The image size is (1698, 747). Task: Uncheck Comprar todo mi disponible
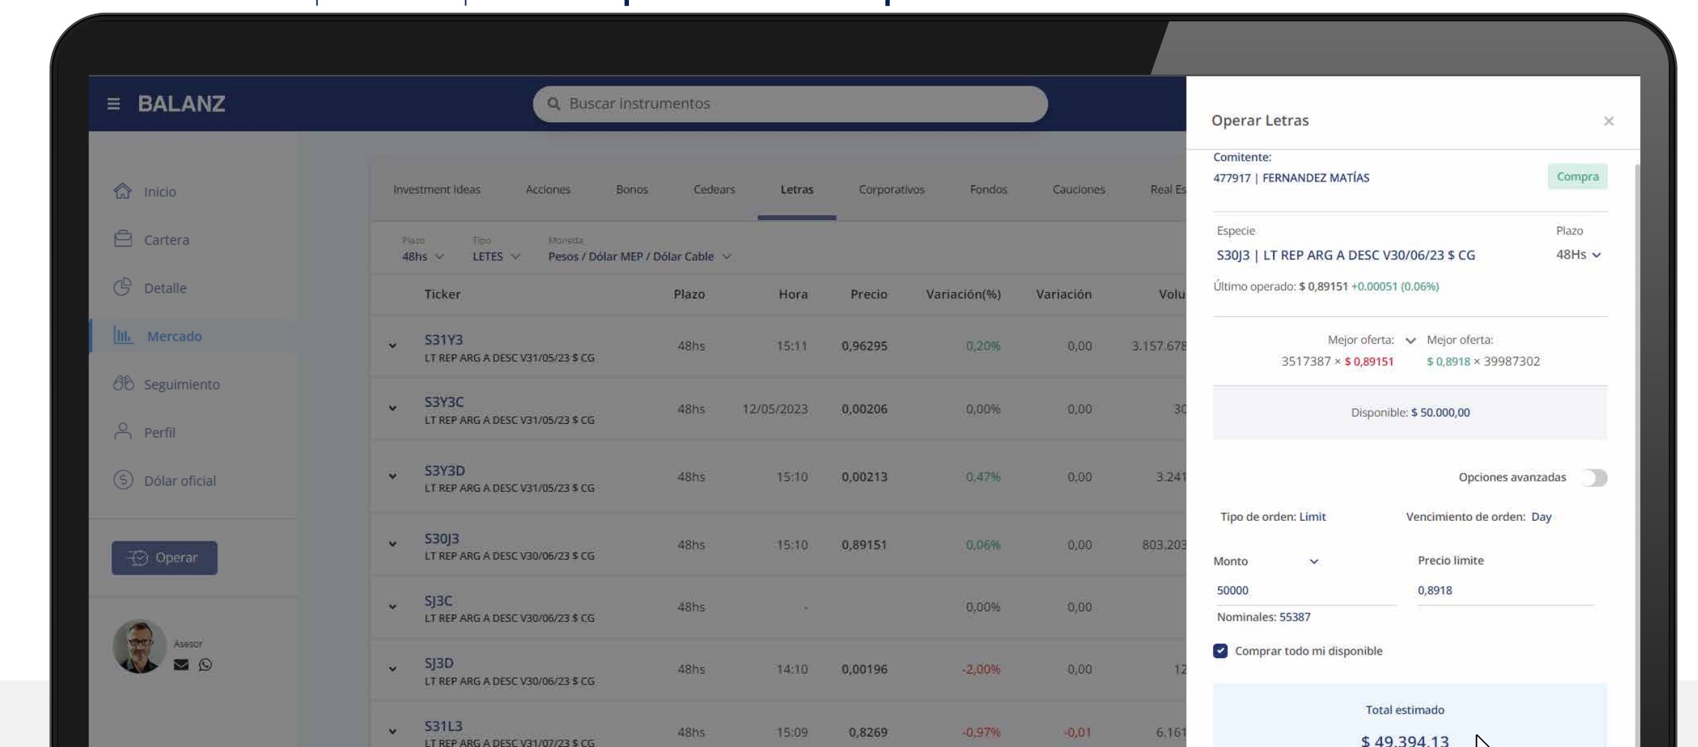coord(1221,651)
